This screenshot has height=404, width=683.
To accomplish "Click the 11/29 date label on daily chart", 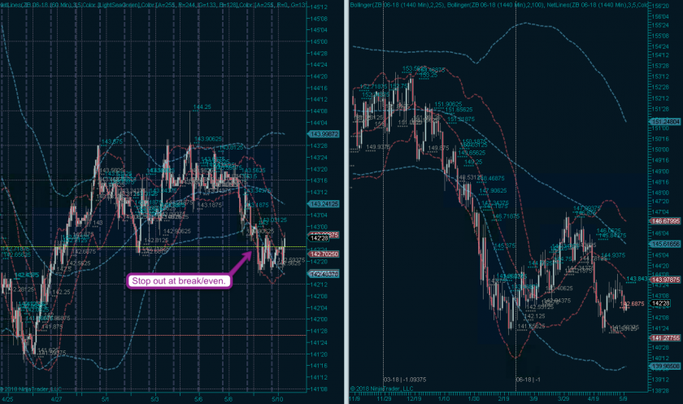I will pos(384,398).
